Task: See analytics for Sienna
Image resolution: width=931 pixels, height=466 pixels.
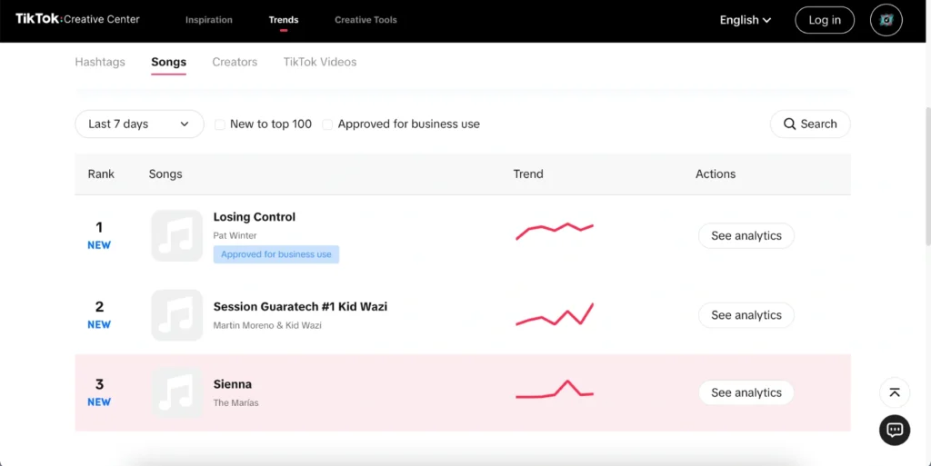Action: [x=746, y=392]
